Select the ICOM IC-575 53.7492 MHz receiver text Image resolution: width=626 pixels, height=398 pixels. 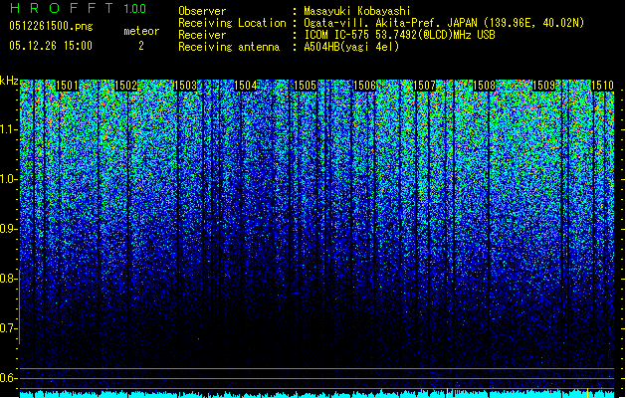399,35
